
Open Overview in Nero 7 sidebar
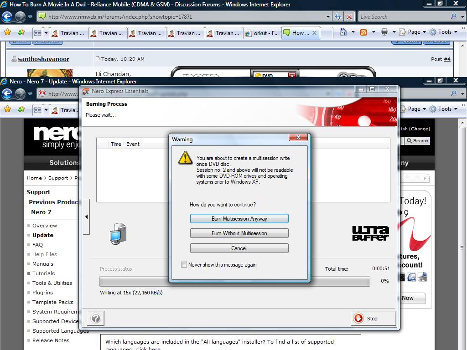45,226
